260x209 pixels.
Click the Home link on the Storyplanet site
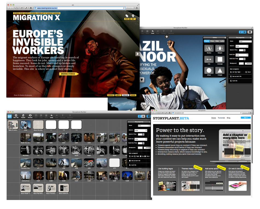point(214,118)
